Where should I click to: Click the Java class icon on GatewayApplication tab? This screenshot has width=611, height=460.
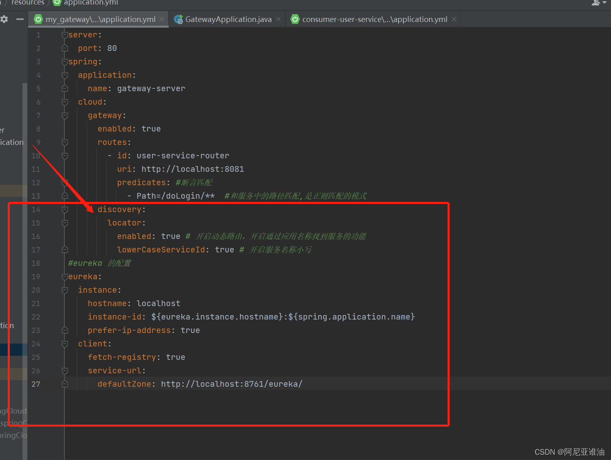[x=178, y=19]
